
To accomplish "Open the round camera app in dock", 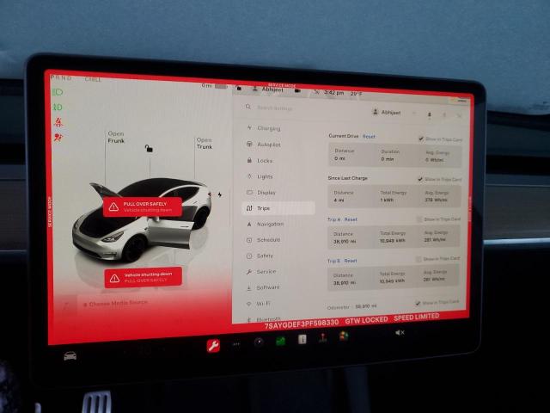I will pyautogui.click(x=259, y=342).
